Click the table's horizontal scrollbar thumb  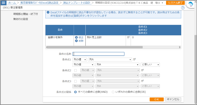pos(95,47)
